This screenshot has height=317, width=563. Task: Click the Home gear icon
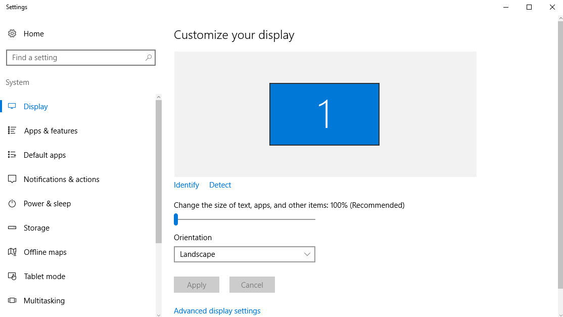coord(12,33)
